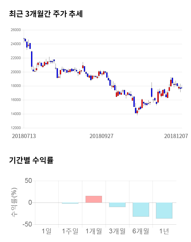Click the 수익률(%) vertical axis title
The width and height of the screenshot is (191, 242).
pos(14,202)
